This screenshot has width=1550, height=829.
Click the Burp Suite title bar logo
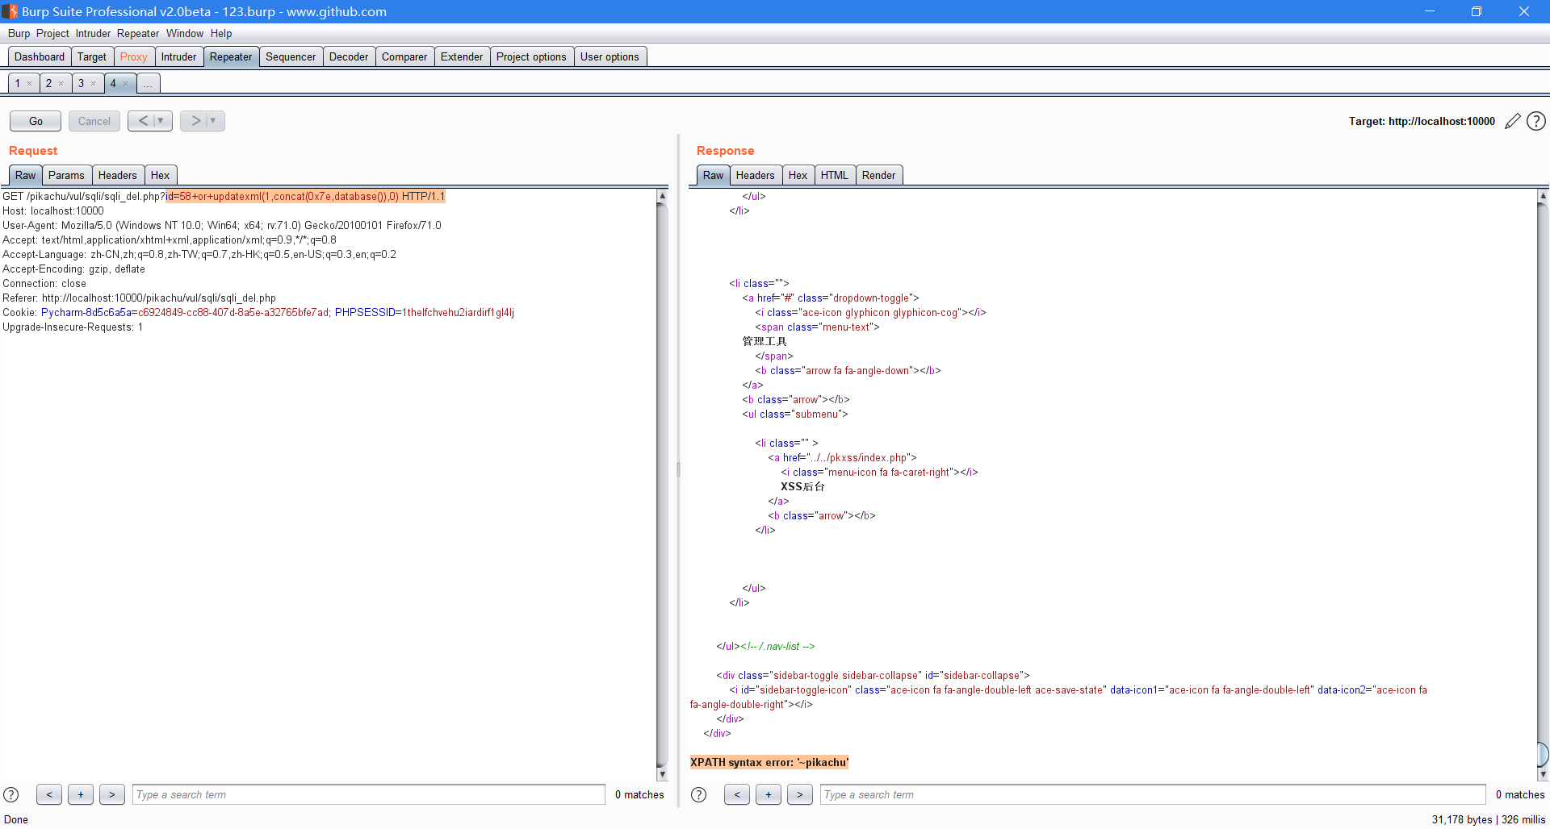(x=10, y=11)
